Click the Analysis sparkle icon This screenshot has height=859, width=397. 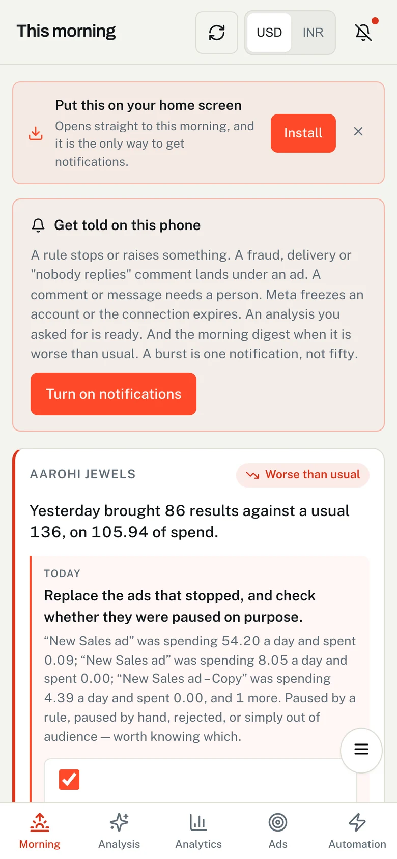119,822
